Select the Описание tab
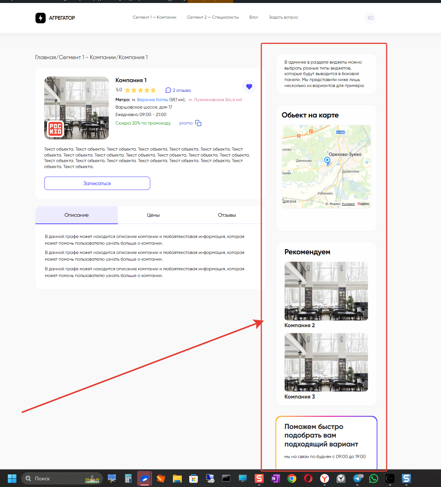This screenshot has height=487, width=441. 77,215
